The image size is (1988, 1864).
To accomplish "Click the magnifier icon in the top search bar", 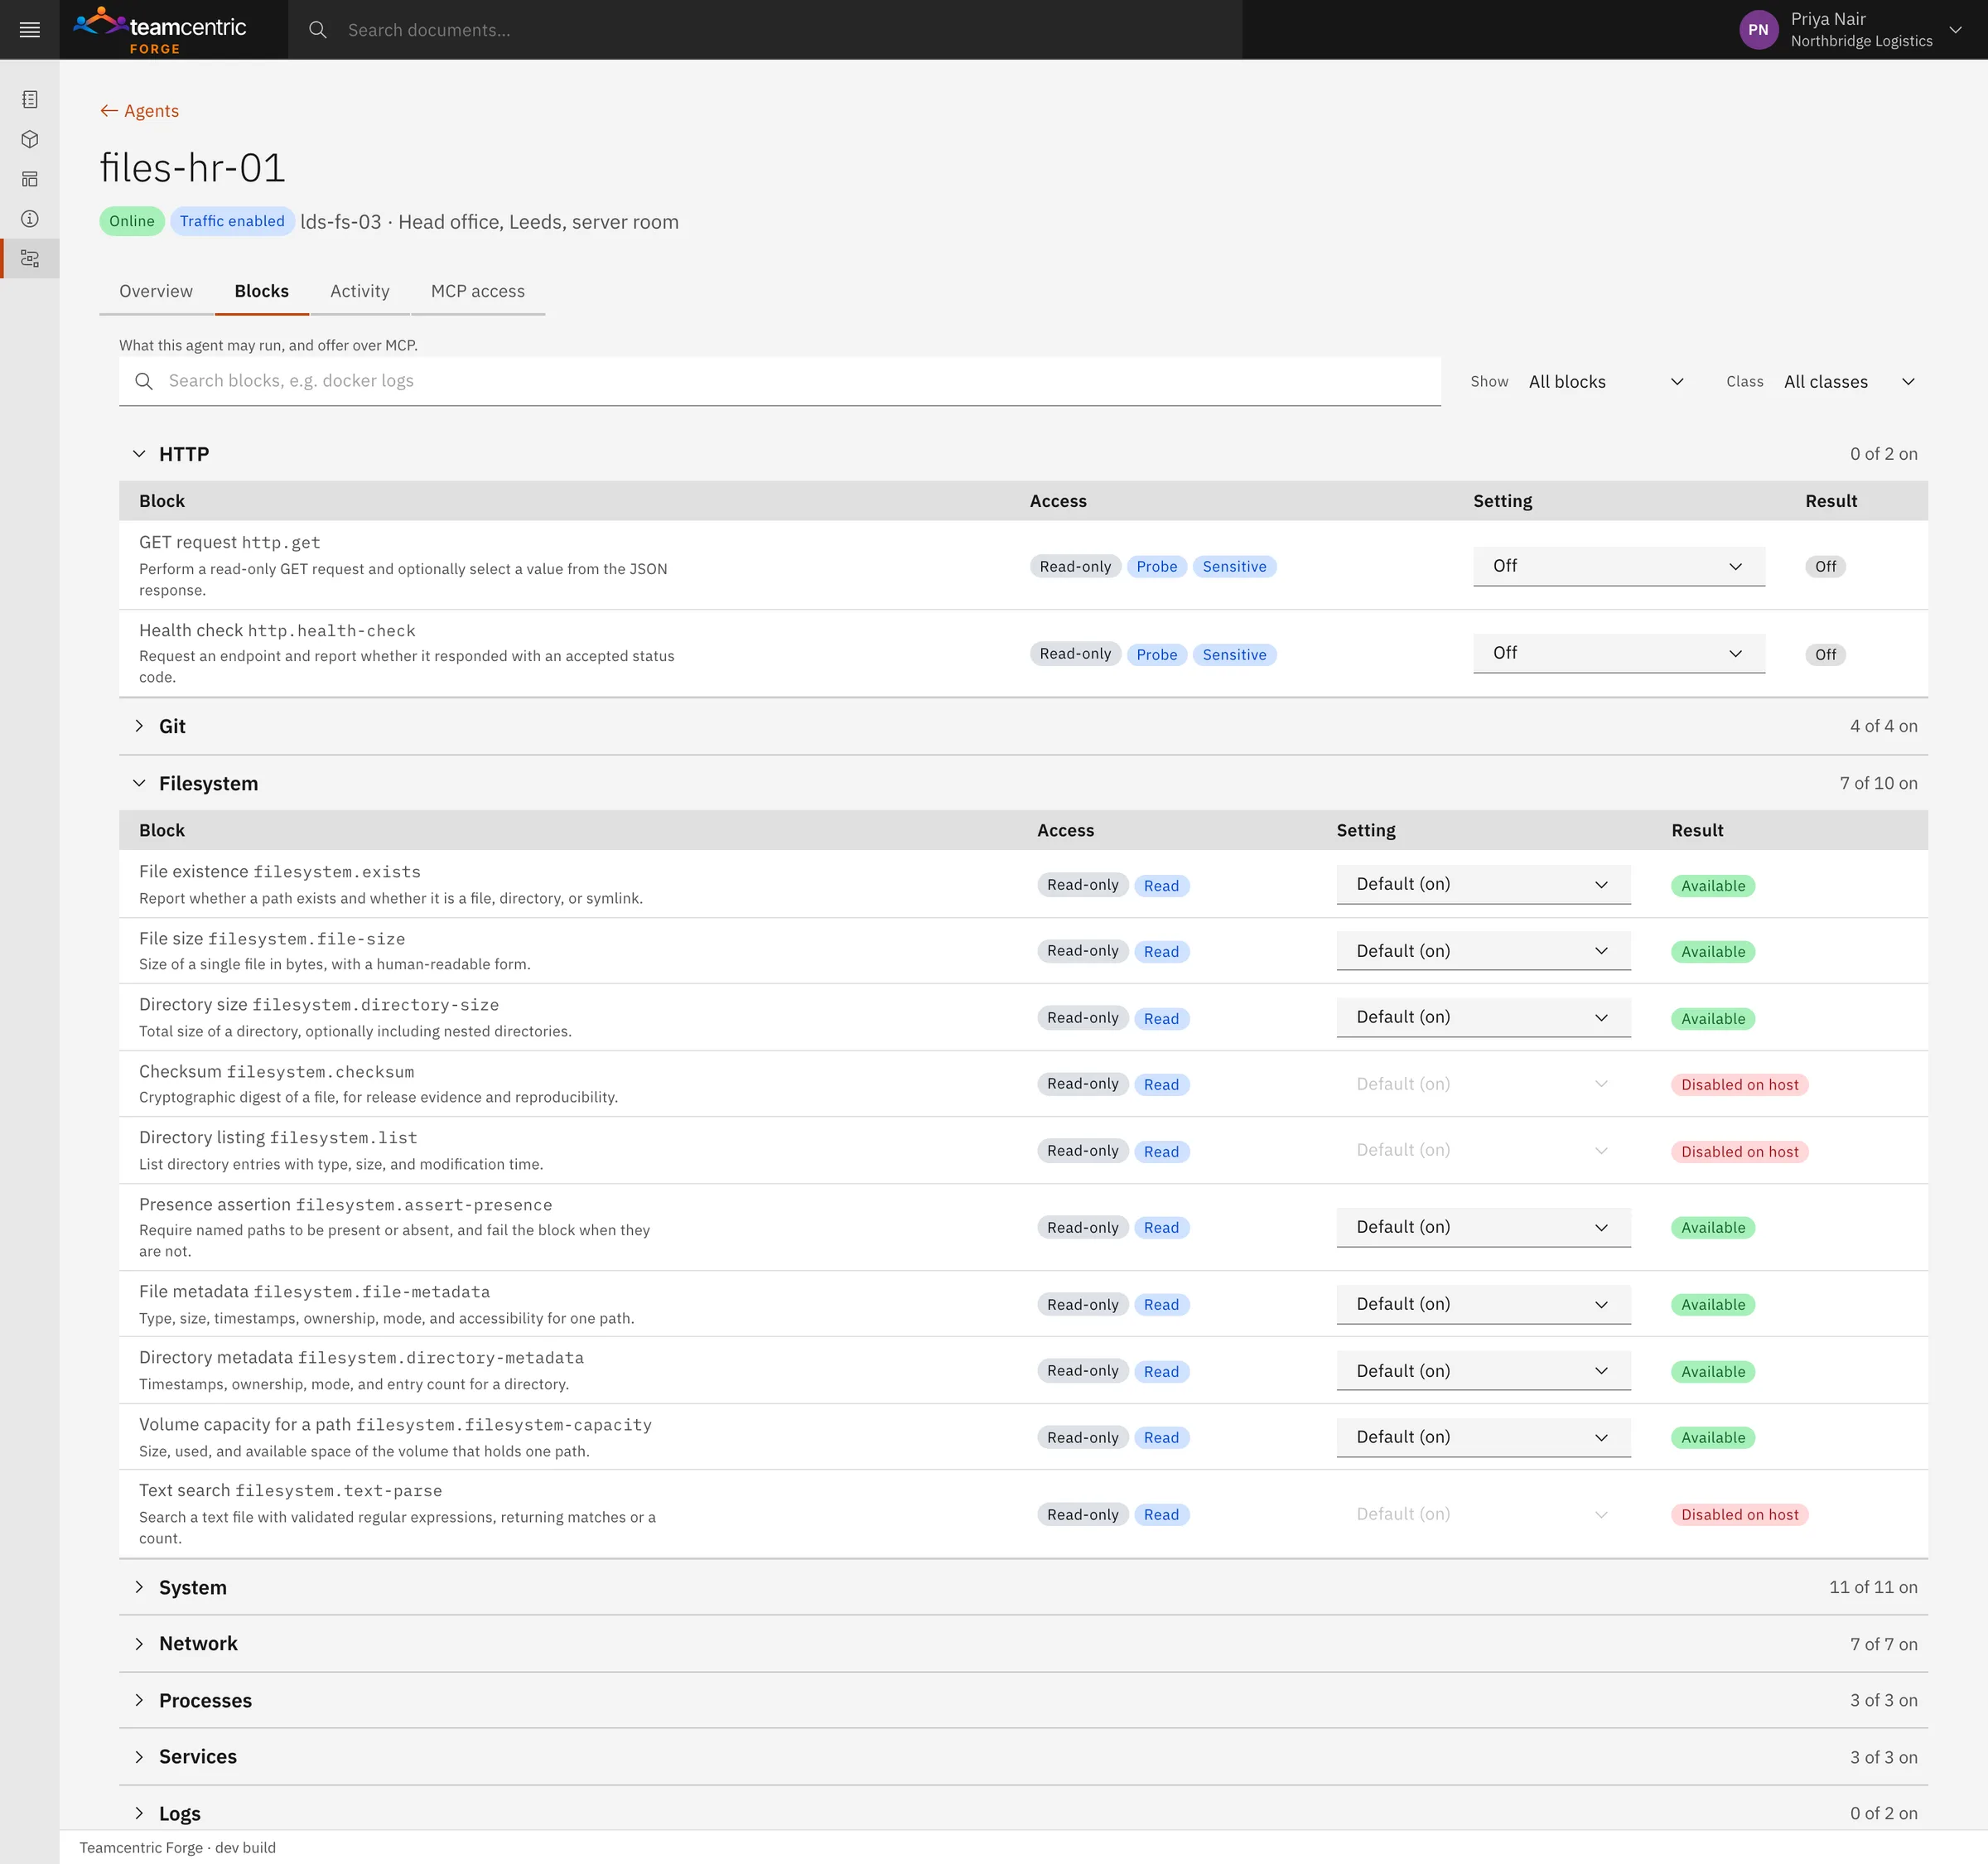I will coord(318,30).
